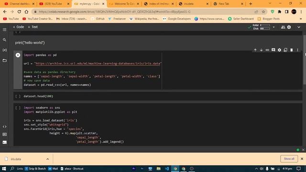The height and width of the screenshot is (172, 306).
Task: Close the downloads bar
Action: point(302,159)
